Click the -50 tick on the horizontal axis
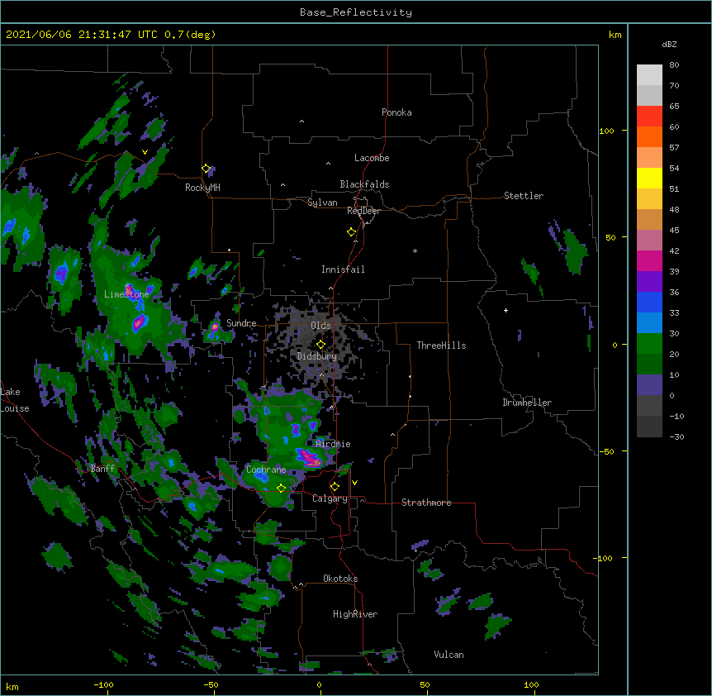Image resolution: width=712 pixels, height=696 pixels. coord(211,684)
